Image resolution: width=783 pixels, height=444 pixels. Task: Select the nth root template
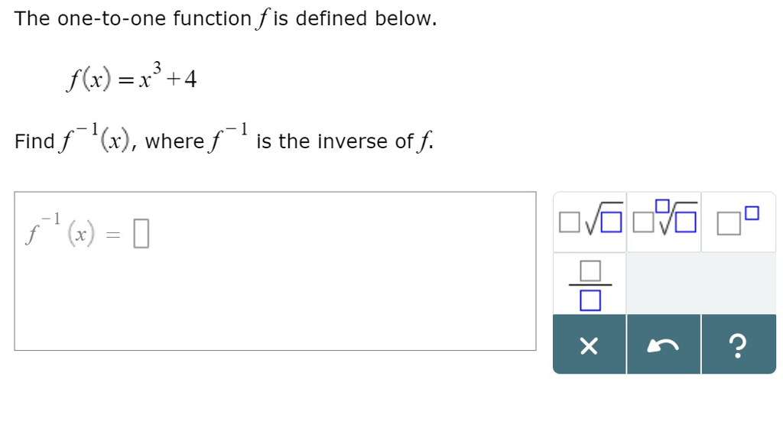pyautogui.click(x=664, y=222)
